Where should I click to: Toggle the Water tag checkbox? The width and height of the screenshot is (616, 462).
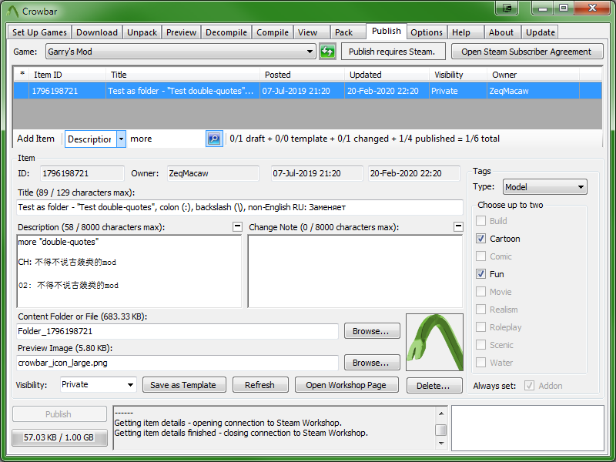click(x=480, y=362)
